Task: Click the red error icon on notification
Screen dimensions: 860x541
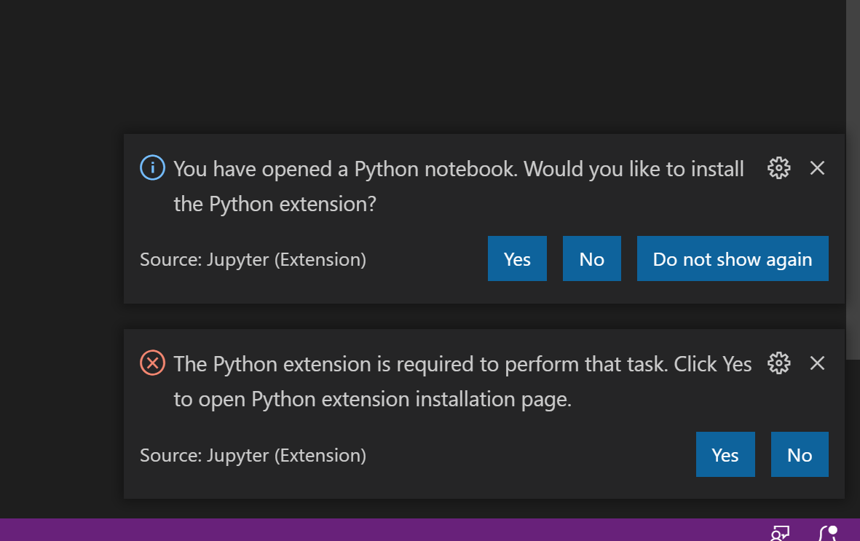Action: (152, 363)
